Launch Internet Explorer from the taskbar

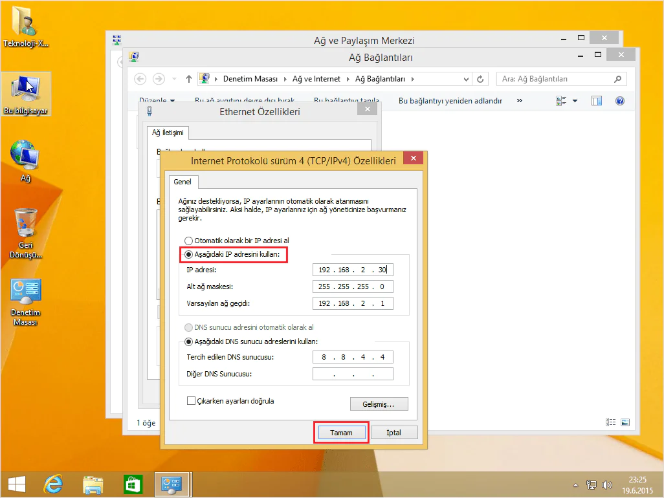tap(54, 484)
